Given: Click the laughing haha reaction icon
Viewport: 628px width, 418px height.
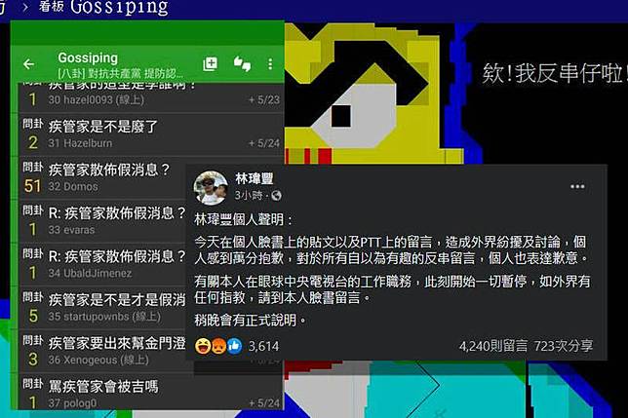Looking at the screenshot, I should click(x=203, y=346).
